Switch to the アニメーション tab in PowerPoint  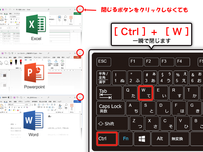pos(37,57)
